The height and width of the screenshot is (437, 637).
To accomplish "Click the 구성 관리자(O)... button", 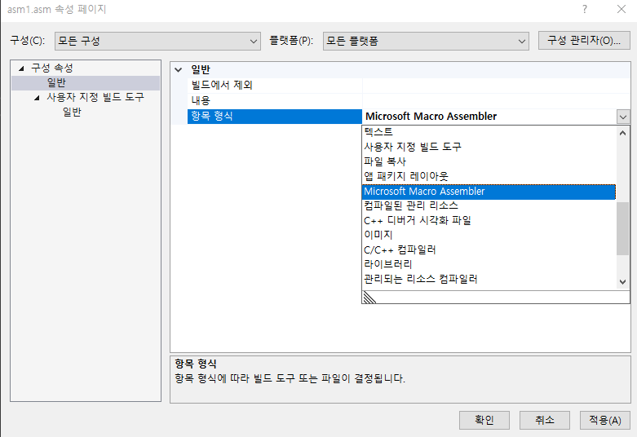I will coord(584,41).
